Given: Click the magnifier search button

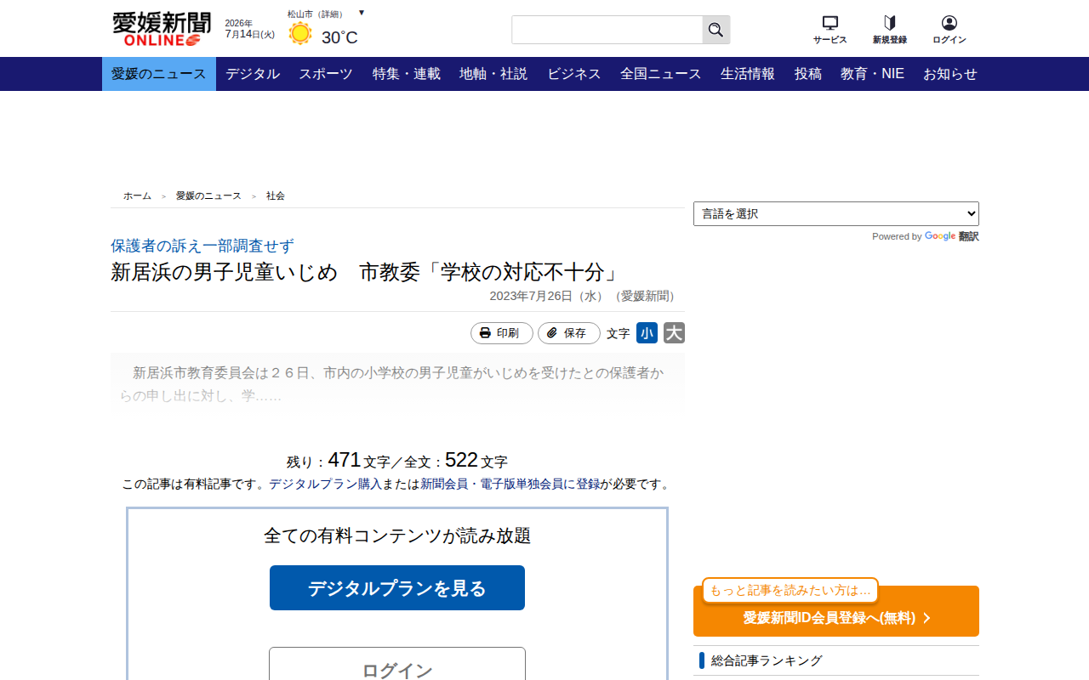Looking at the screenshot, I should coord(716,30).
